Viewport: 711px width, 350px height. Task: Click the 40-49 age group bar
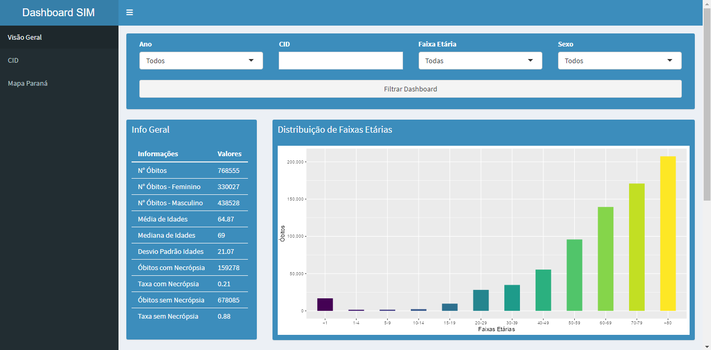point(543,290)
